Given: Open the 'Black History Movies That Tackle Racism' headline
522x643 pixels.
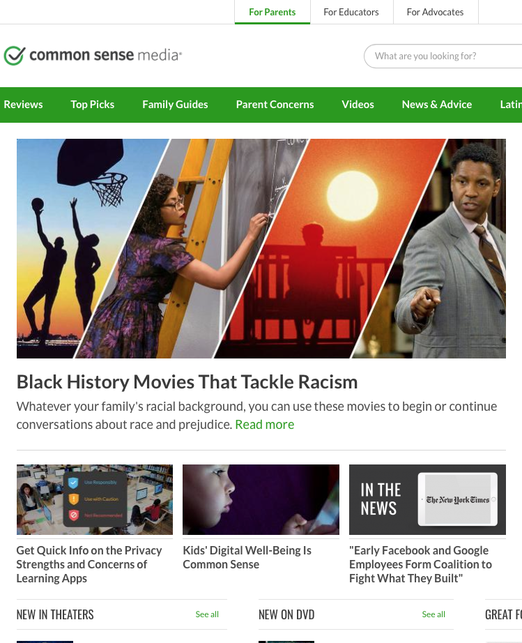Looking at the screenshot, I should click(x=187, y=381).
